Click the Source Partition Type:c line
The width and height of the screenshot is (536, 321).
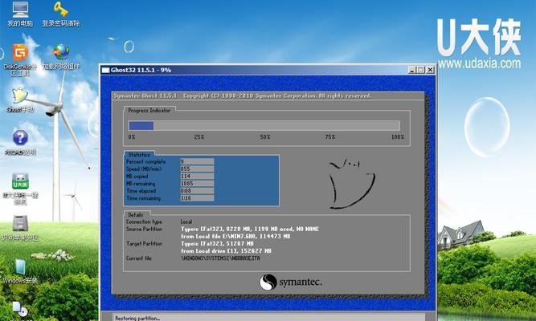tap(250, 230)
